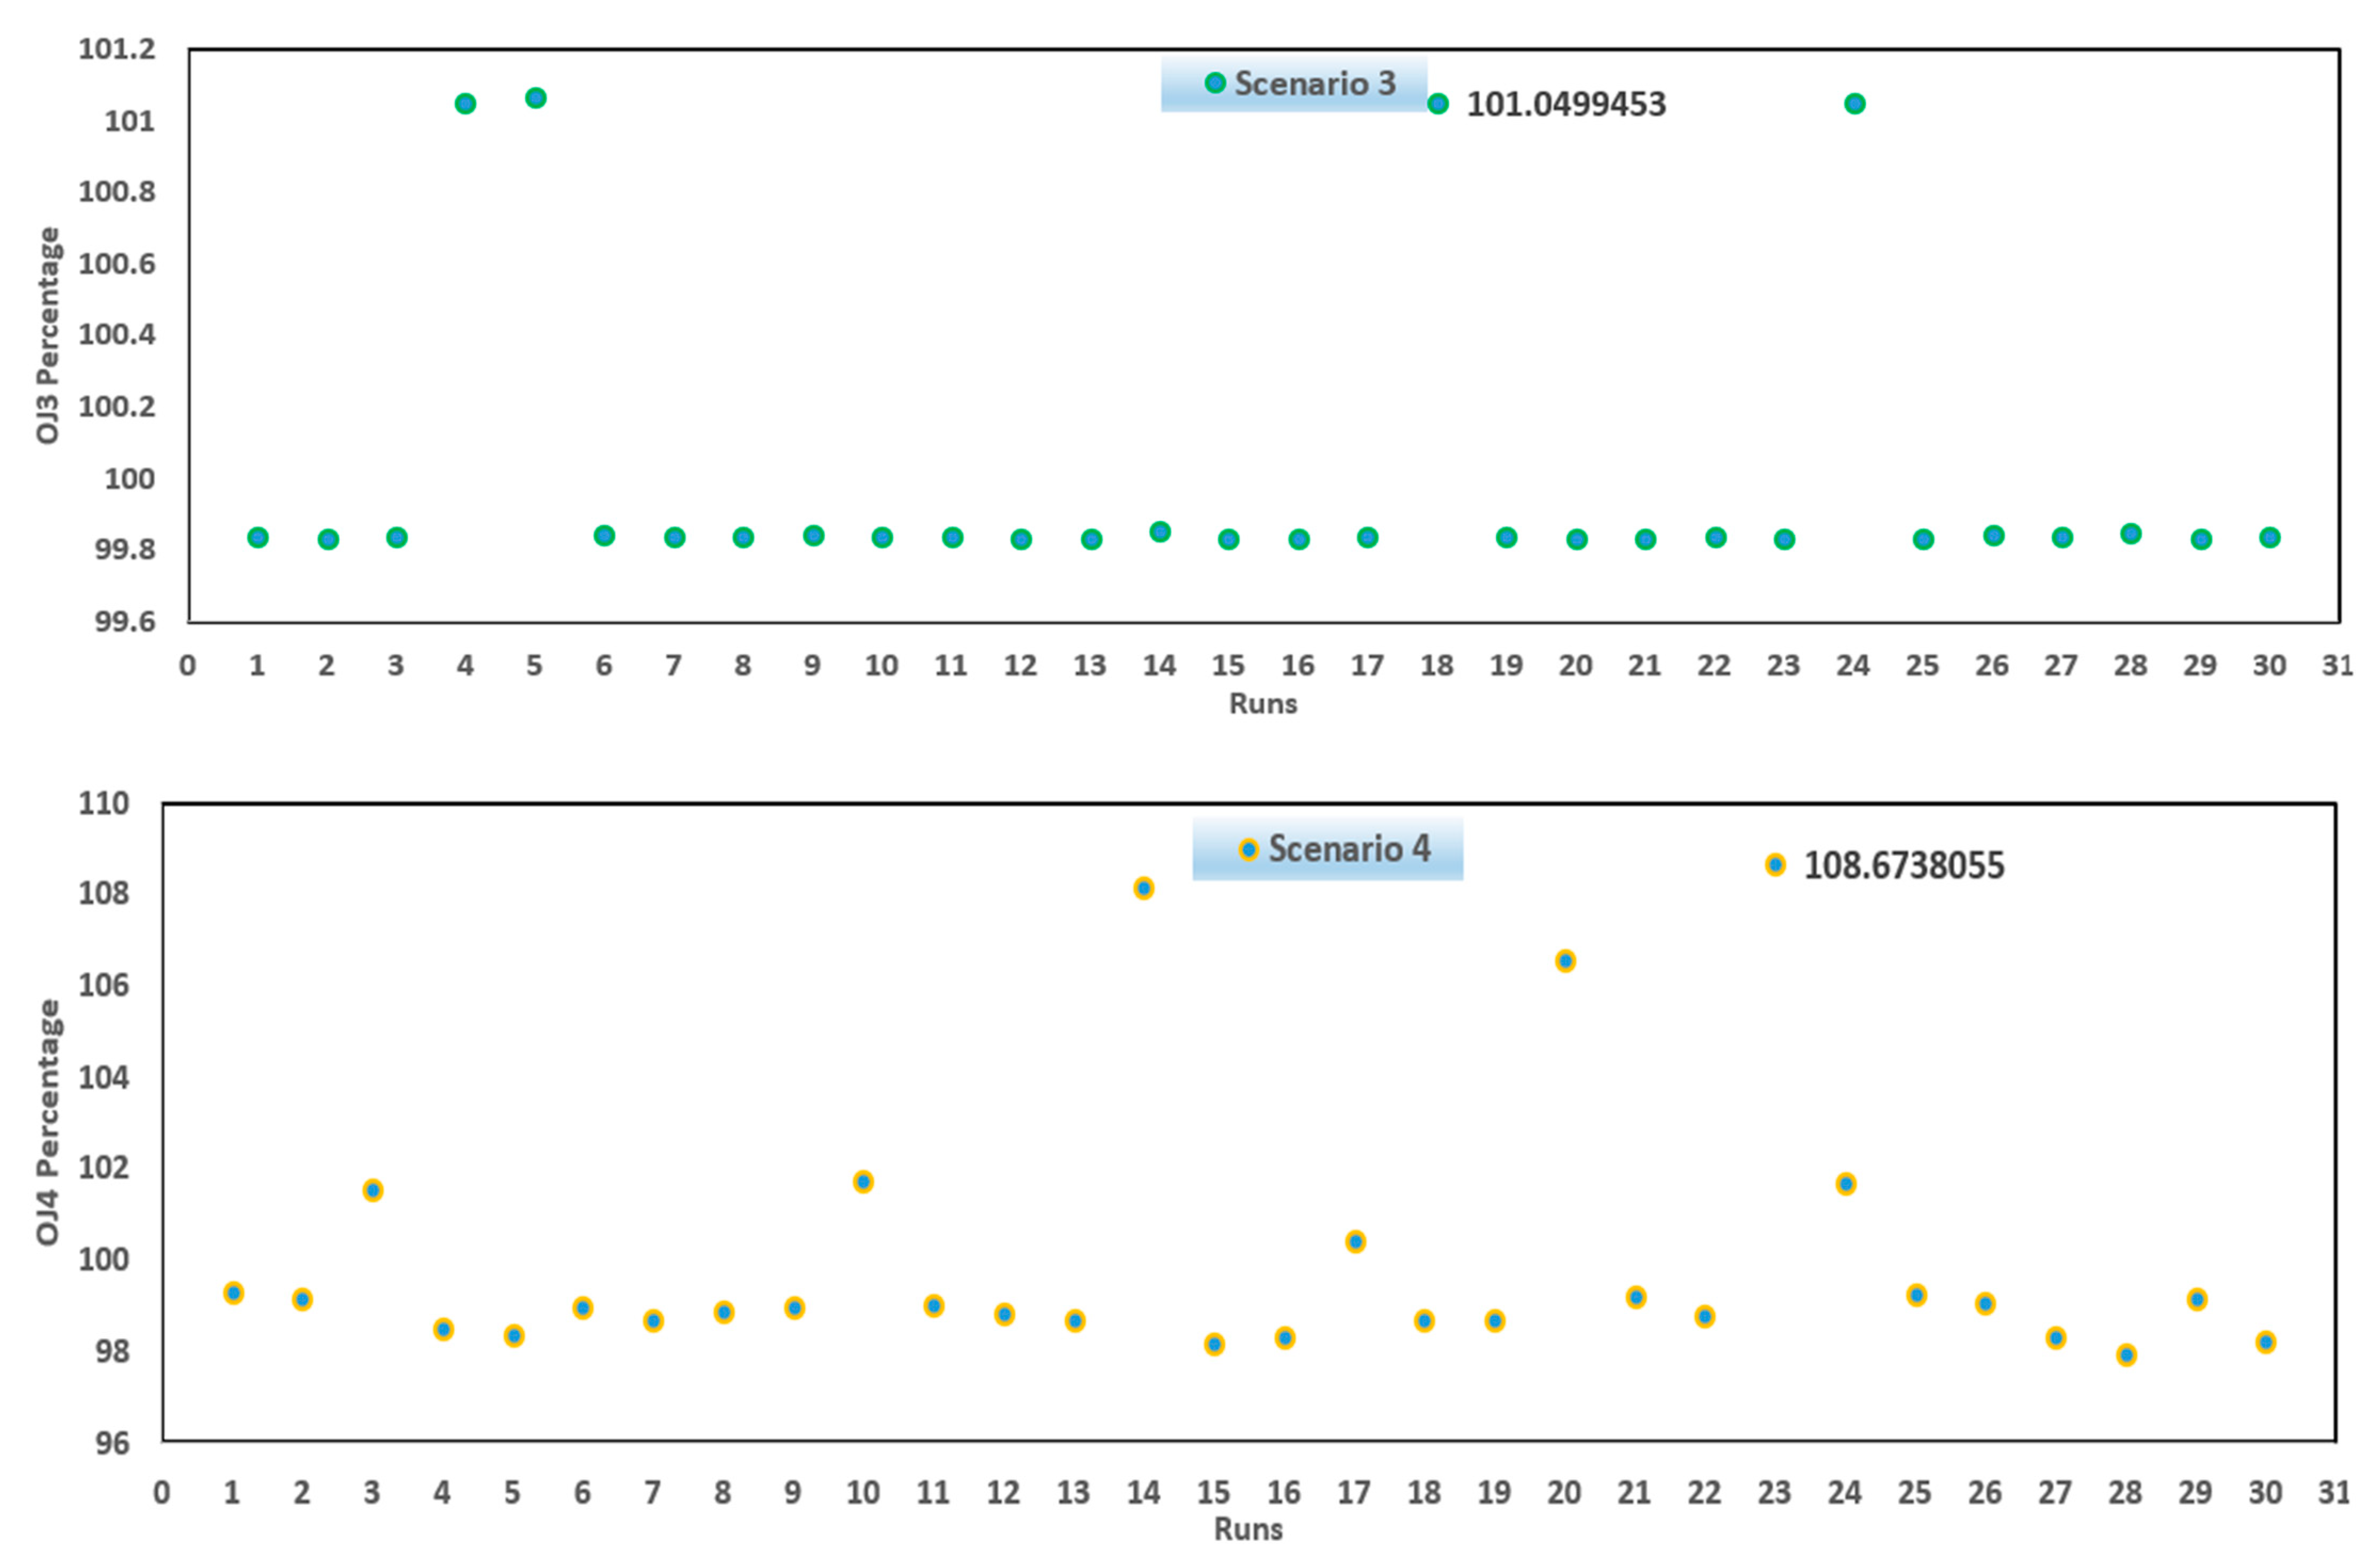Click the run 28 lowest point in the Scenario 4 chart
The width and height of the screenshot is (2380, 1565).
pyautogui.click(x=2127, y=1355)
